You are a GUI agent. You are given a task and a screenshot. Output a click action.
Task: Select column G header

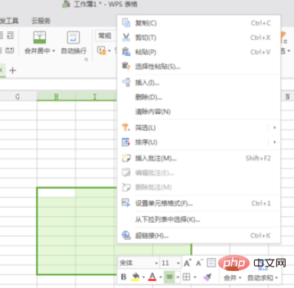[18, 97]
